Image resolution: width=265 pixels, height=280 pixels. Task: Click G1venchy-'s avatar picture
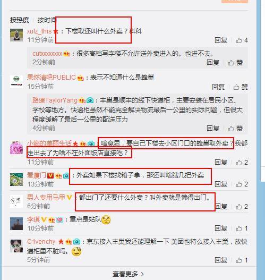[x=16, y=246]
